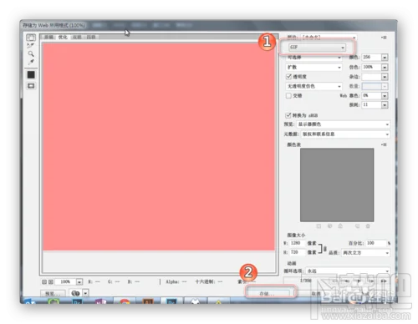
Task: Switch to the 双联 (2-Up) tab
Action: point(77,37)
